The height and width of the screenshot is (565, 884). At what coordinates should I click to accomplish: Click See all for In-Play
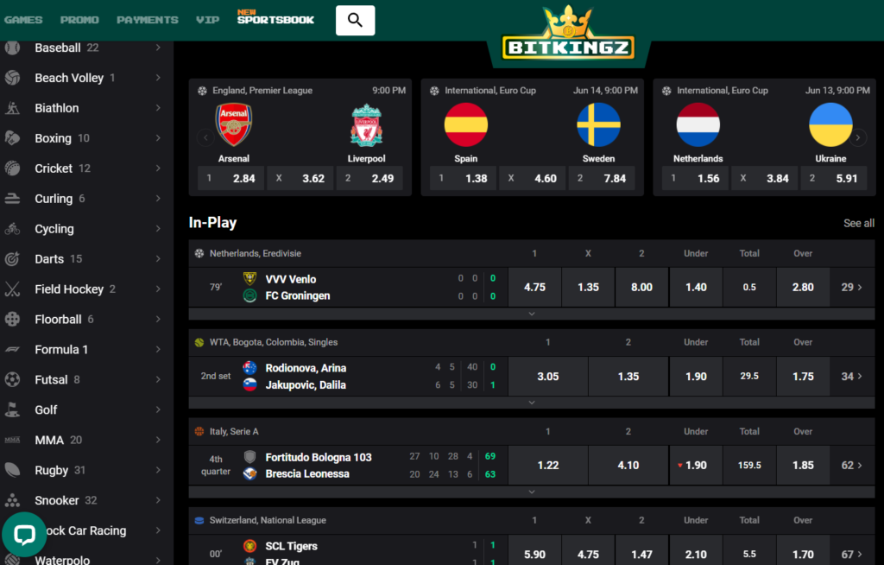click(859, 223)
